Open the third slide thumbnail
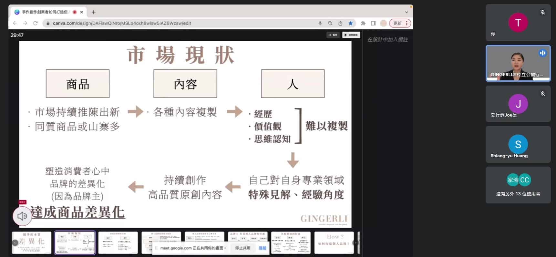 point(118,242)
